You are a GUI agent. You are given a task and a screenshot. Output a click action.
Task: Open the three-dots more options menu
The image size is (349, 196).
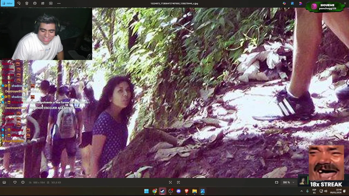[x=59, y=3]
